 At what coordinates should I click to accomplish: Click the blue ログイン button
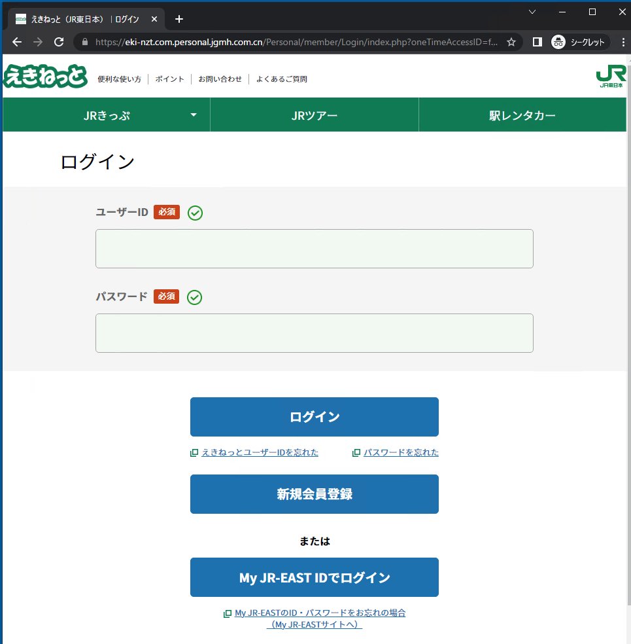click(315, 417)
